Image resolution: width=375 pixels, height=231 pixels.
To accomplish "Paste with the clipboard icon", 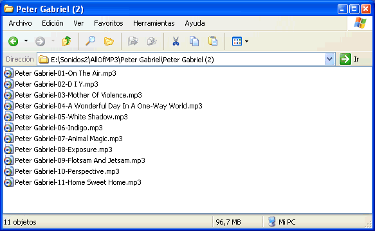I will click(213, 41).
